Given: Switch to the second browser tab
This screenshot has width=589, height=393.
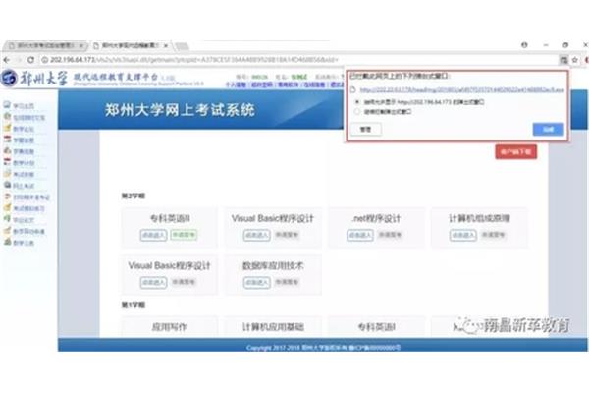Looking at the screenshot, I should pos(130,45).
